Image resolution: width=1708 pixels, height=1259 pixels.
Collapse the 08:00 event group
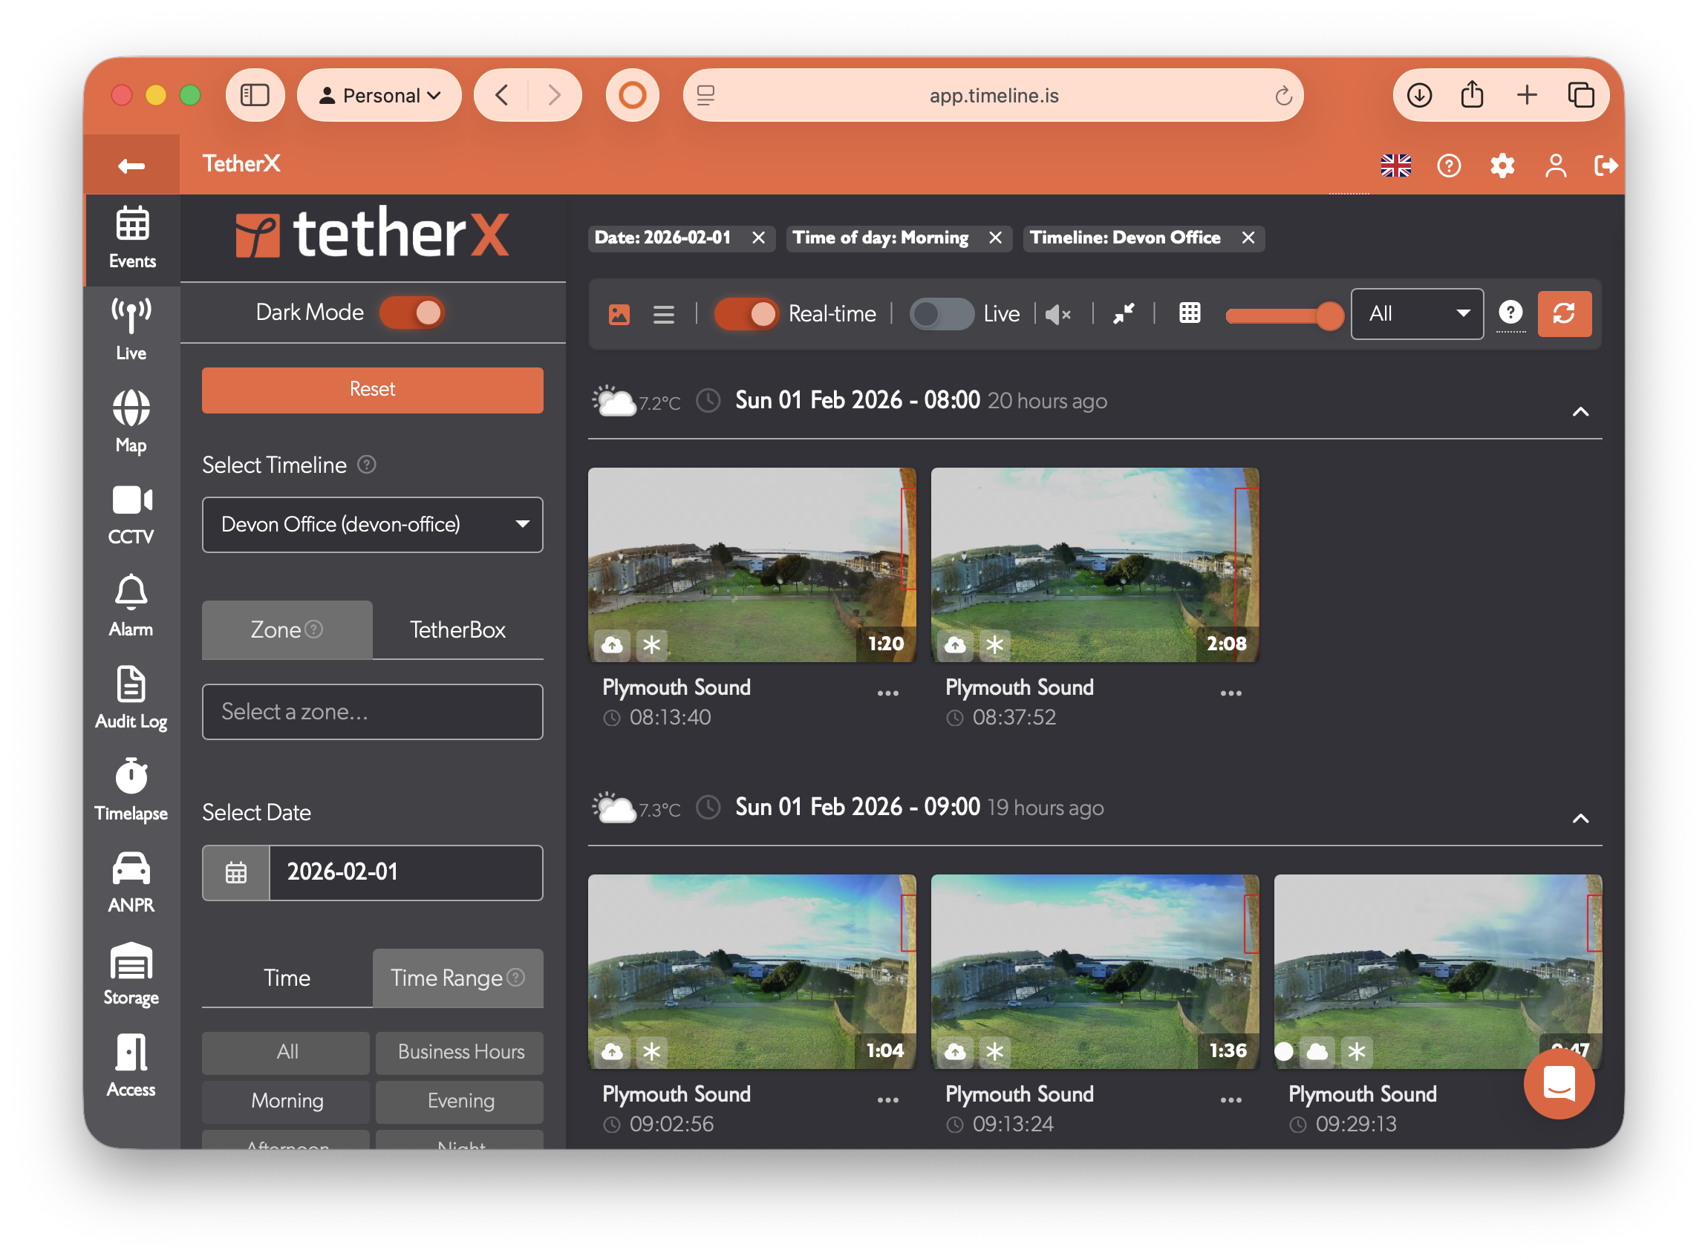(1582, 411)
